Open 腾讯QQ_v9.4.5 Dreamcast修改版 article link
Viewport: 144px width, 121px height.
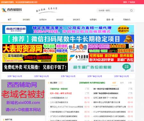pyautogui.click(x=67, y=107)
